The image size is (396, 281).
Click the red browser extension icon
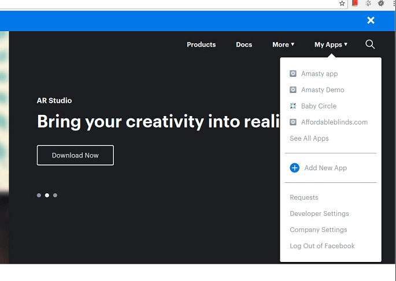point(355,3)
